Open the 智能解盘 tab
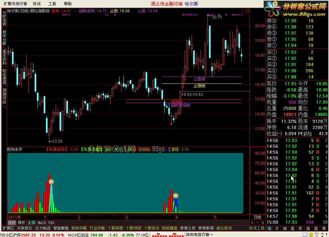 (61, 228)
